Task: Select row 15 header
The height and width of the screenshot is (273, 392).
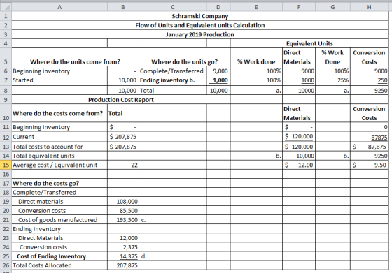Action: click(x=6, y=165)
